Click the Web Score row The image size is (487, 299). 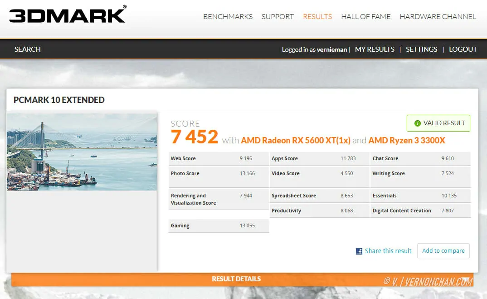coord(219,158)
